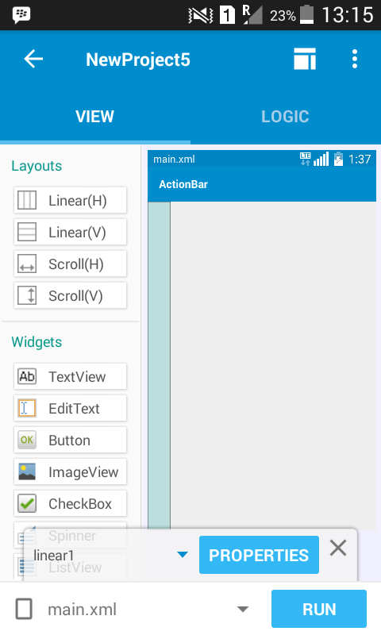The height and width of the screenshot is (635, 381).
Task: Click the preview signal bars icon
Action: coord(321,160)
